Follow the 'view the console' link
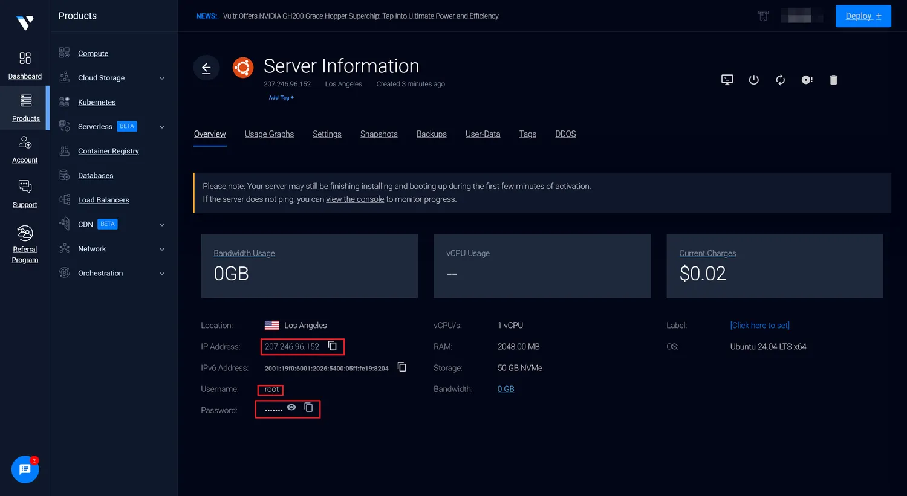The image size is (907, 496). [355, 199]
